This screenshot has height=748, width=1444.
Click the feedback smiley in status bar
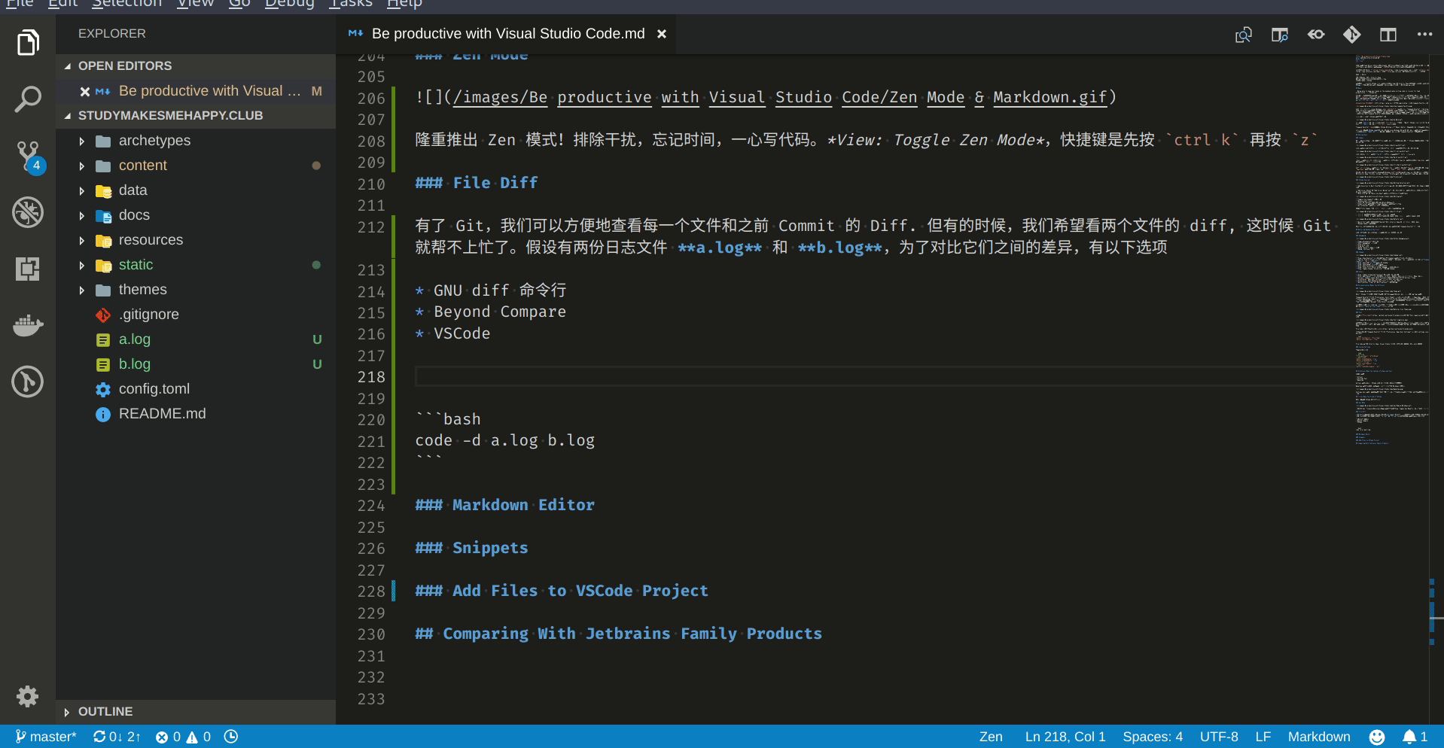[x=1377, y=737]
